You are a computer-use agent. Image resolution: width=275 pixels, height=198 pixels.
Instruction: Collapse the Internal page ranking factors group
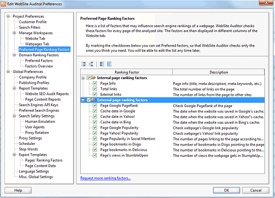(x=83, y=78)
